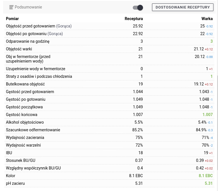Select the Pomiar column header

pos(12,19)
